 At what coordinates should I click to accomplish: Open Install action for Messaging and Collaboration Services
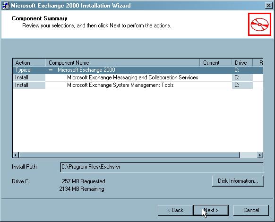(29, 77)
